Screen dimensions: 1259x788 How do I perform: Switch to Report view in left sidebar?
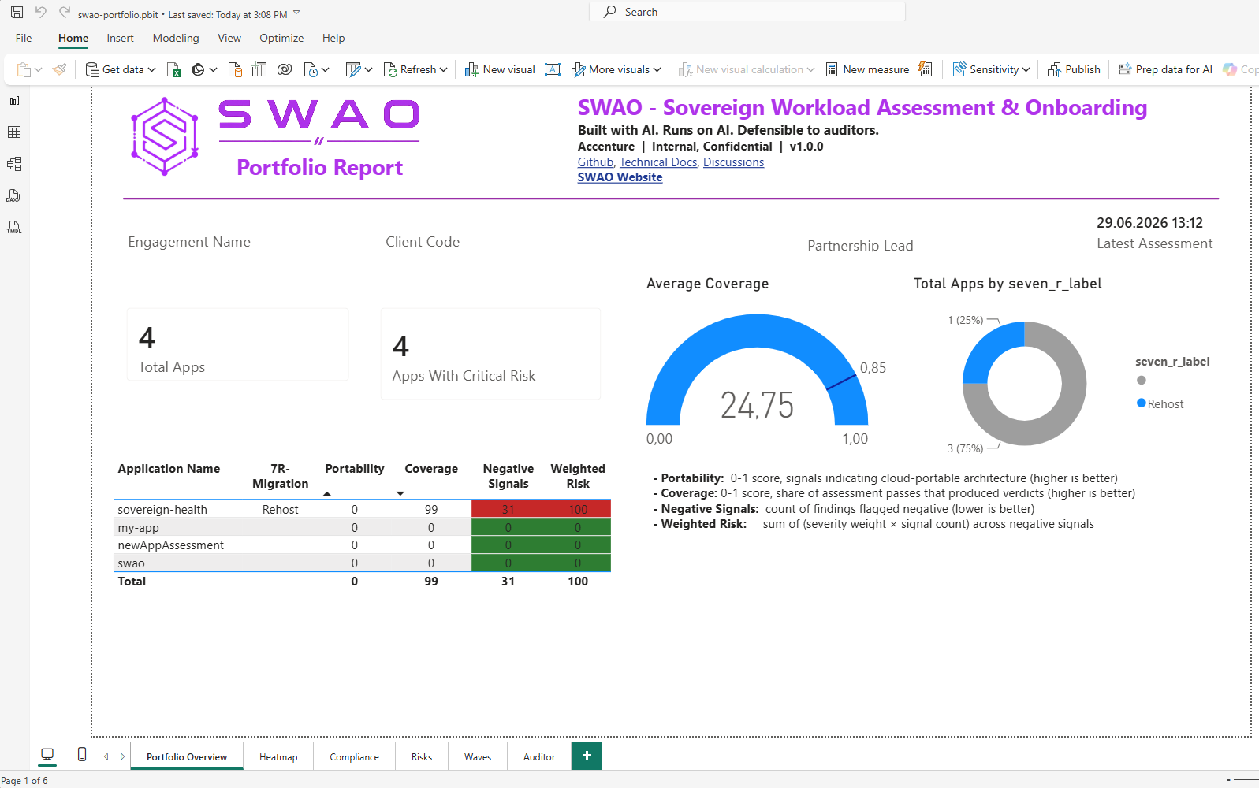point(14,101)
